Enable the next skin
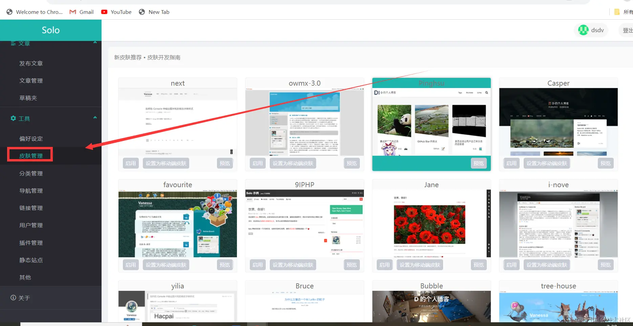633x326 pixels. coord(131,163)
